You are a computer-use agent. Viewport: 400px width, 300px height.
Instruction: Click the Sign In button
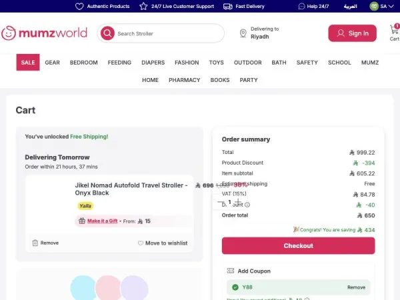(352, 33)
